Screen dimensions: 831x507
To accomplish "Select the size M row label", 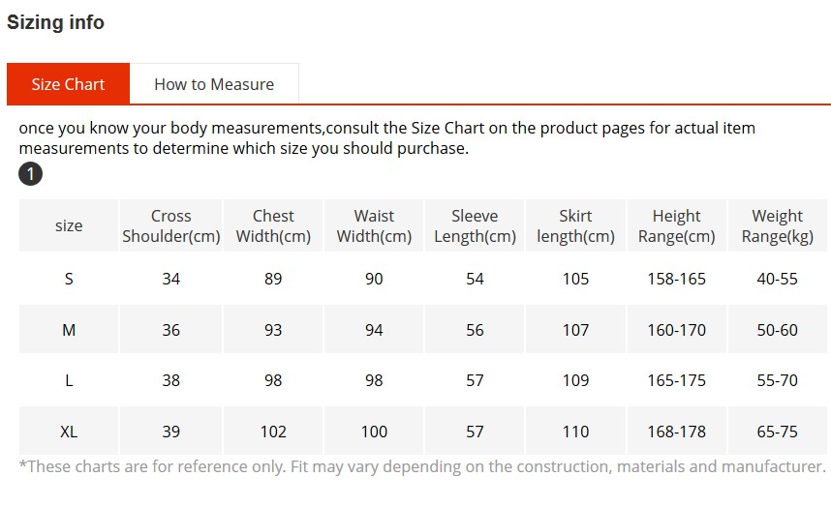I will tap(69, 330).
